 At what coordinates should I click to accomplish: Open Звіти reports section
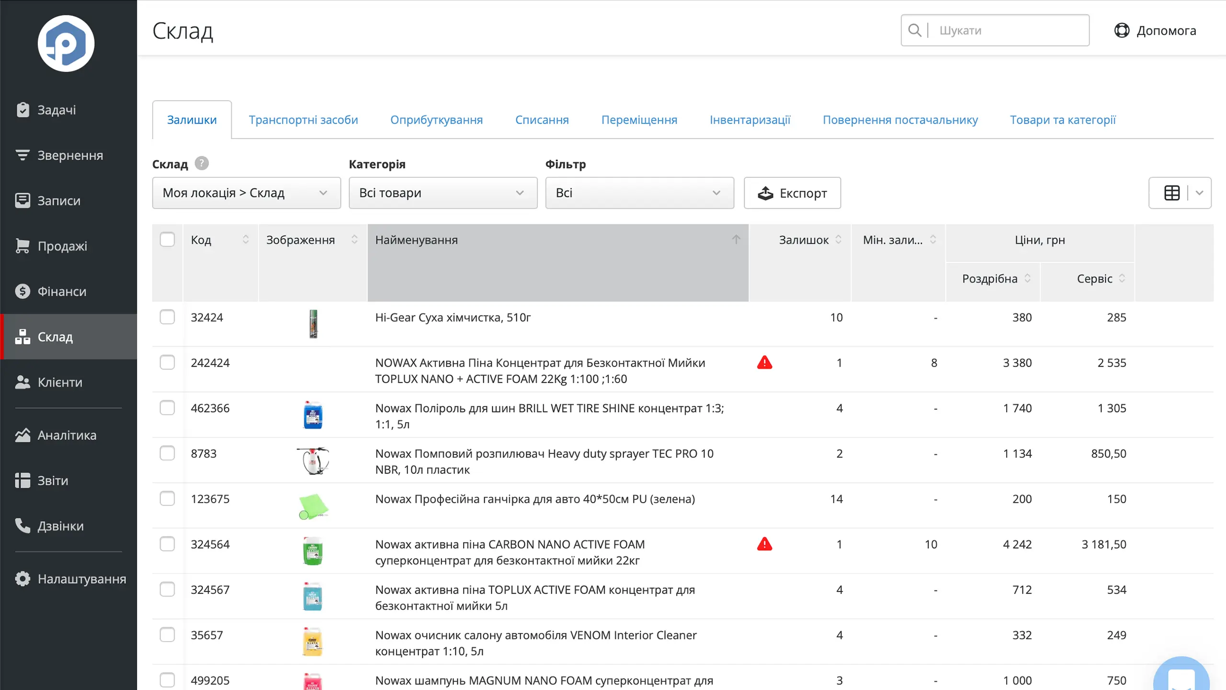pos(68,480)
